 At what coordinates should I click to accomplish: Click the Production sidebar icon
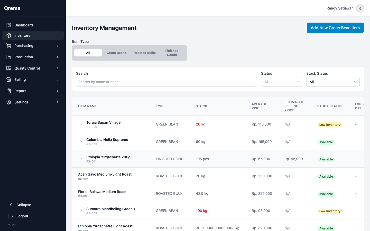8,57
